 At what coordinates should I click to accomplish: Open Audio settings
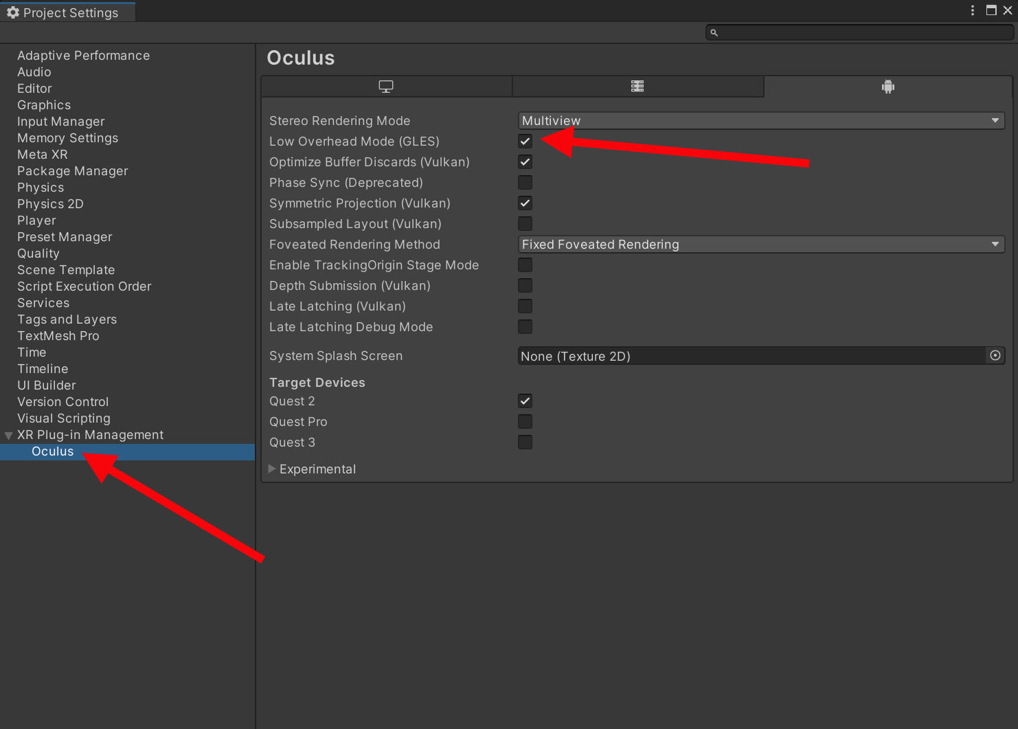[34, 72]
